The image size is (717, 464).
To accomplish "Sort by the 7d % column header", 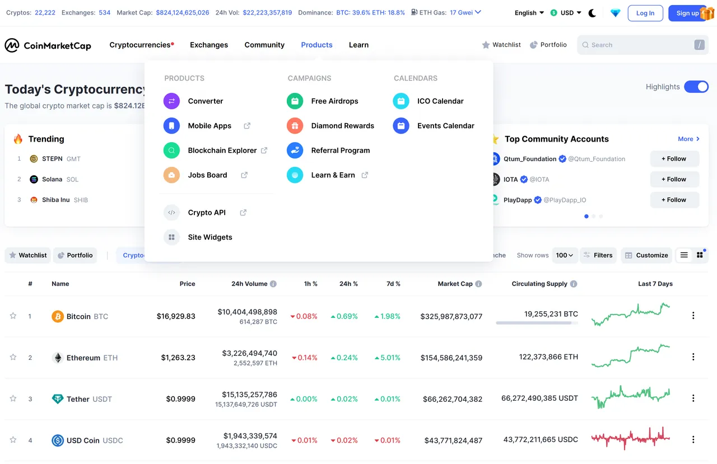I will pos(394,284).
